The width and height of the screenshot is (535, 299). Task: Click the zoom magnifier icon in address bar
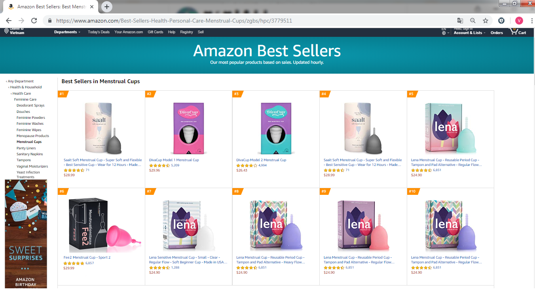click(473, 21)
